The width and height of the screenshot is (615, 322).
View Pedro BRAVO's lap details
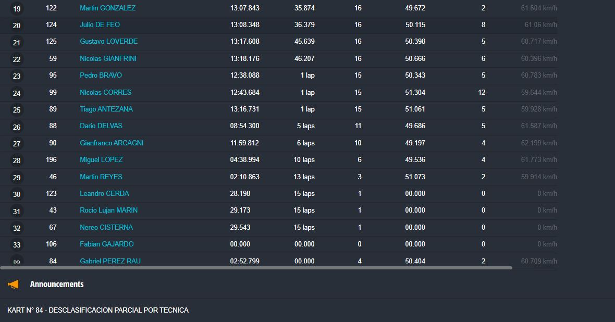click(x=101, y=76)
